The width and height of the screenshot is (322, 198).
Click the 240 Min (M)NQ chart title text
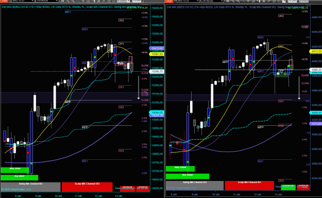(71, 7)
